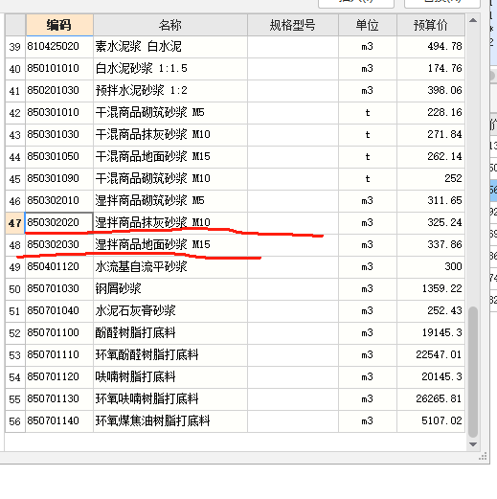Select code cell 850302010
Screen dimensions: 497x499
point(59,201)
